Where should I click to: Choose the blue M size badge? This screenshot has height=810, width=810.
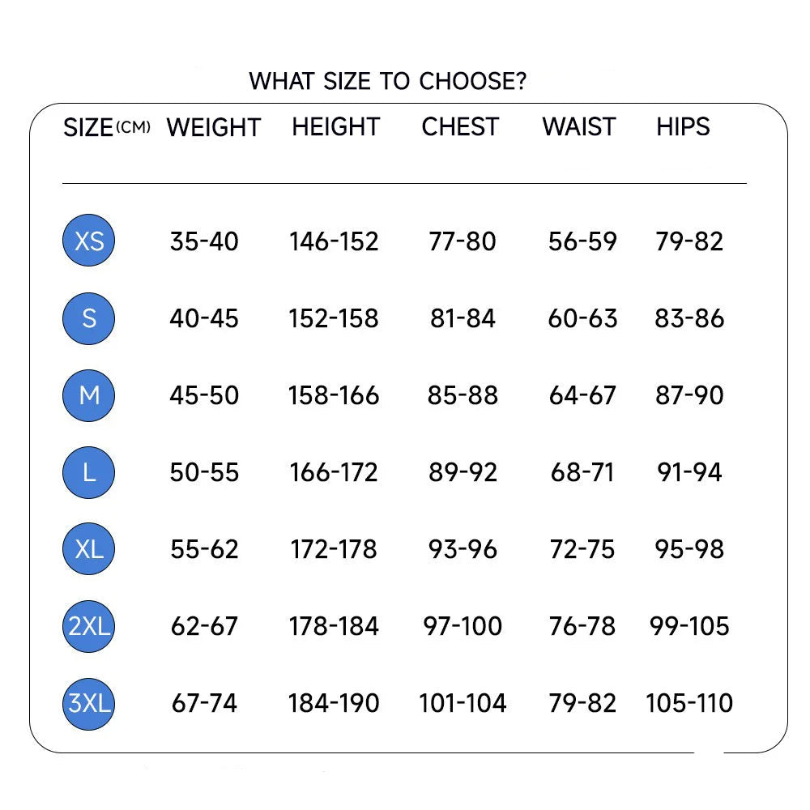[x=89, y=395]
